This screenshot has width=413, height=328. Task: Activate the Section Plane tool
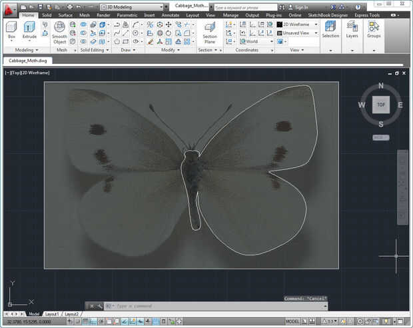click(210, 32)
